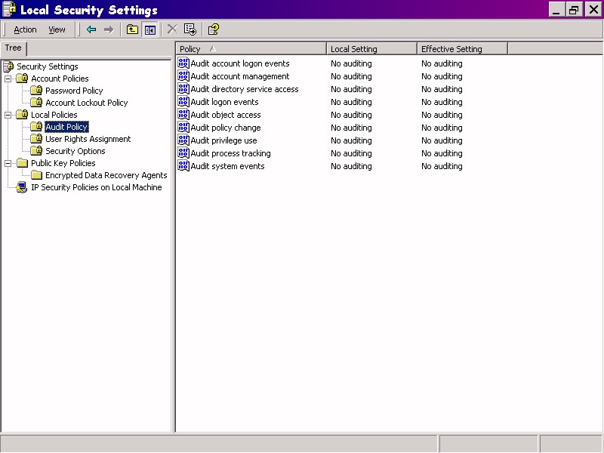Select Password Policy in the tree

pos(74,91)
